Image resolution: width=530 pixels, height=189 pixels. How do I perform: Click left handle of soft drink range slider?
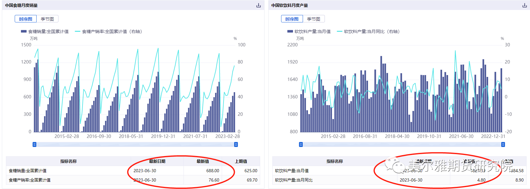(301, 144)
